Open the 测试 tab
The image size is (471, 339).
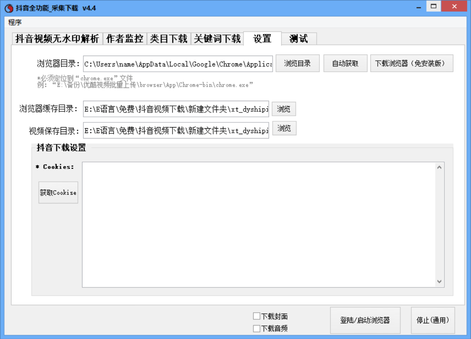point(299,39)
